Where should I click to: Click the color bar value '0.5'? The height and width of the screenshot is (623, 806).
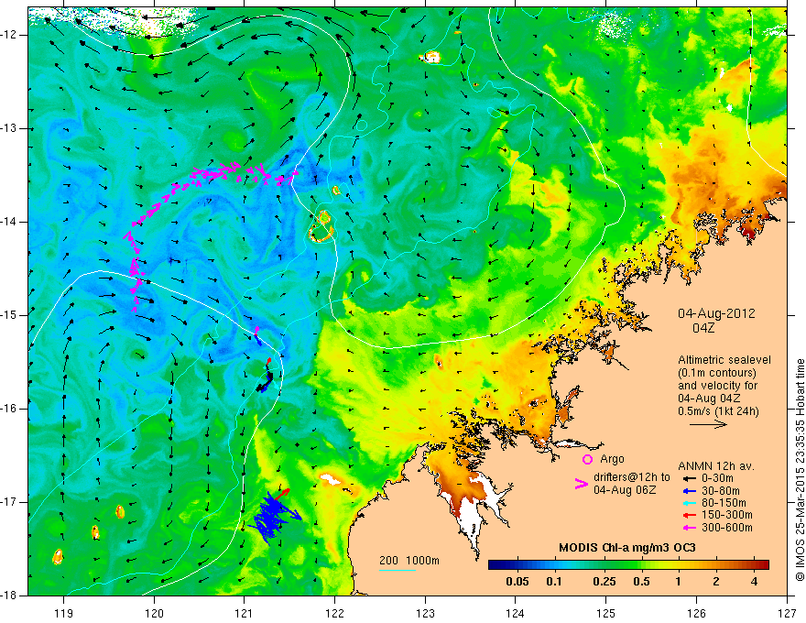(x=641, y=582)
